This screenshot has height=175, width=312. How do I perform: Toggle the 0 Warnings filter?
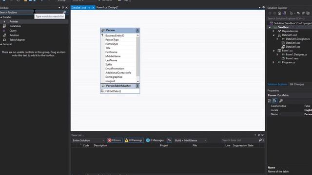[134, 140]
